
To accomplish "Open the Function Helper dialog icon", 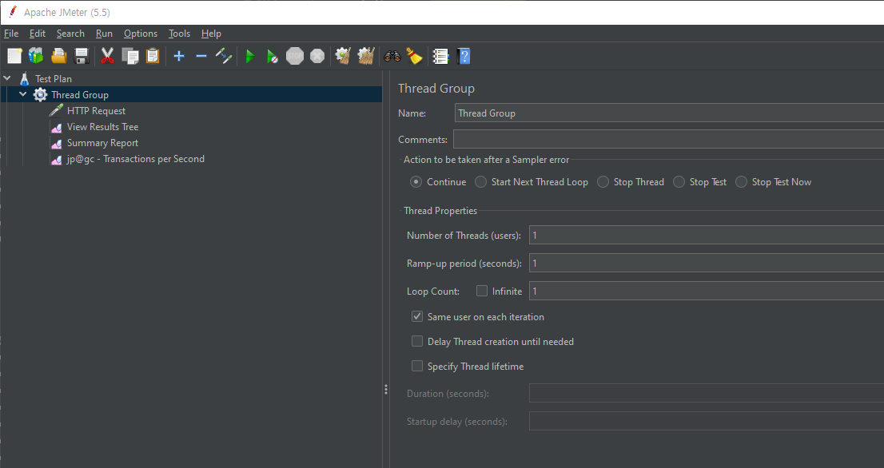I will pyautogui.click(x=440, y=56).
